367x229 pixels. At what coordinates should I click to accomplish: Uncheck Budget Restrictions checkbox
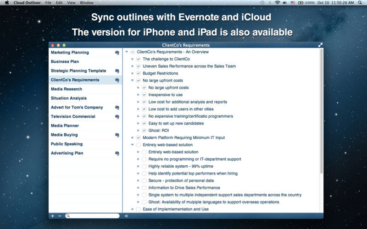pyautogui.click(x=139, y=73)
